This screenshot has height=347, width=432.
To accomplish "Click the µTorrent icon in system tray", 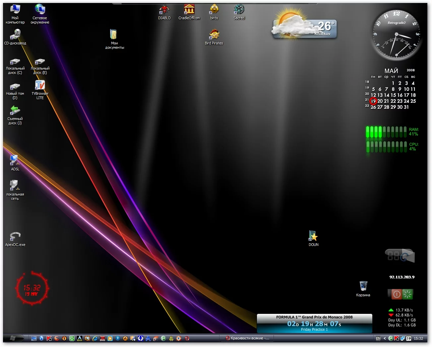I will tap(391, 338).
